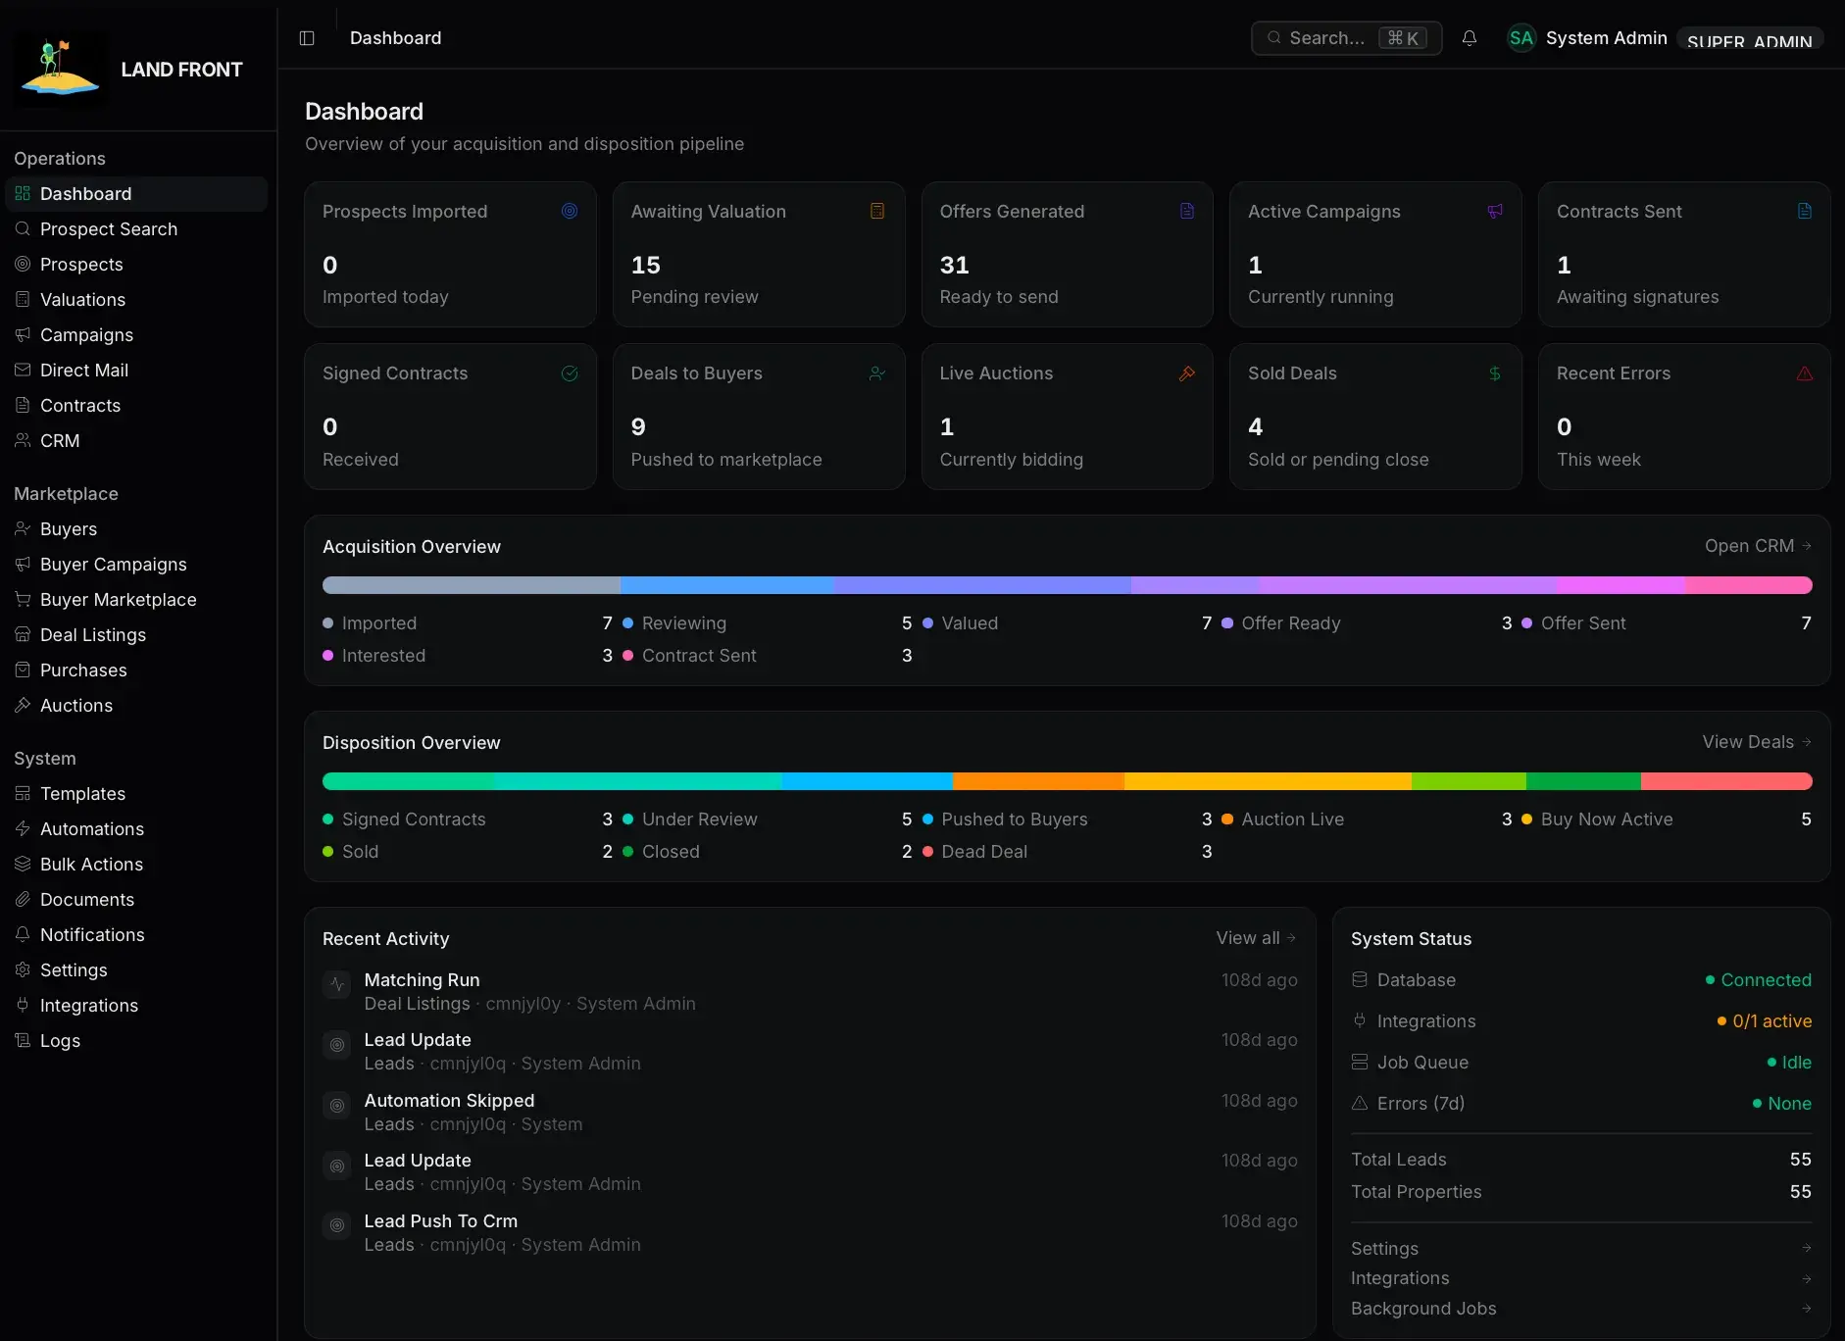1845x1341 pixels.
Task: Click the Search input field
Action: [x=1346, y=38]
